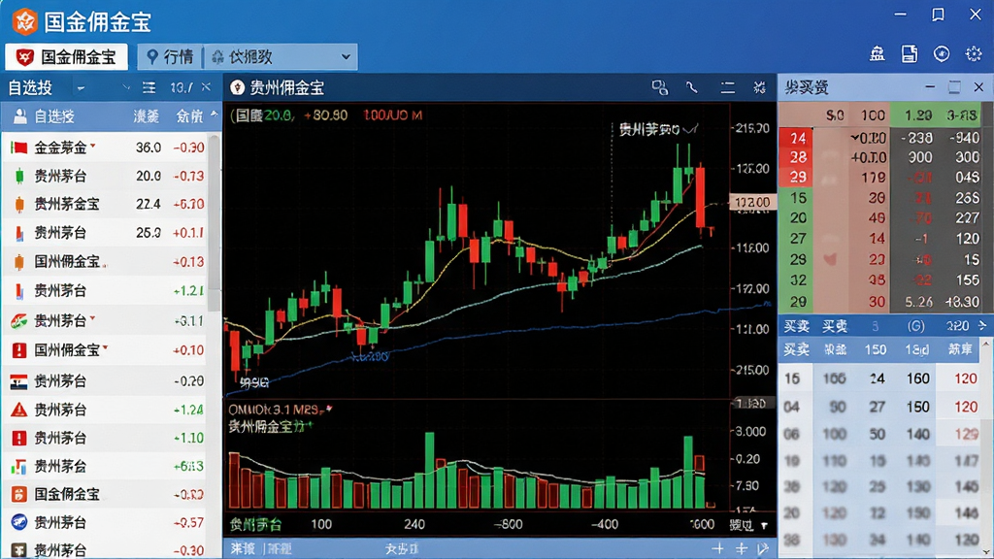Image resolution: width=994 pixels, height=559 pixels.
Task: Open the bank building icon in top toolbar
Action: coord(878,54)
